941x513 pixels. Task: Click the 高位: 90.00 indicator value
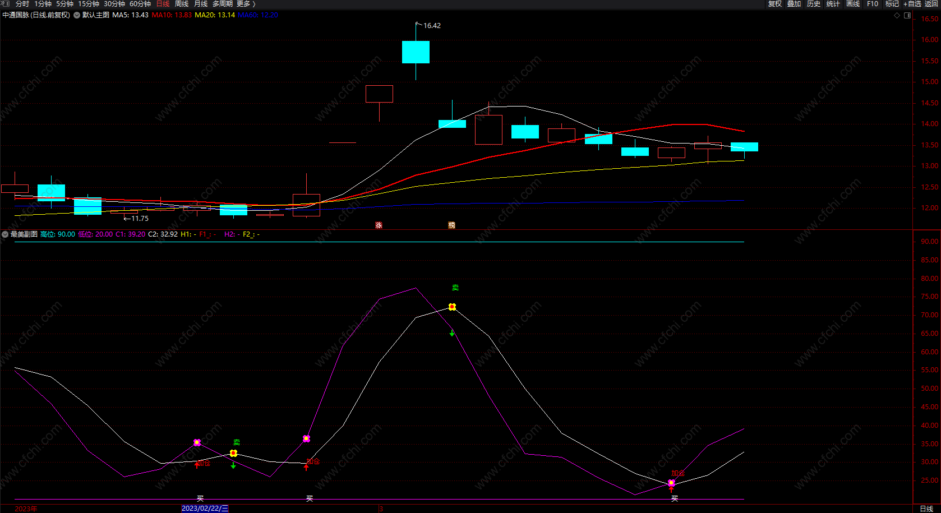click(x=58, y=234)
